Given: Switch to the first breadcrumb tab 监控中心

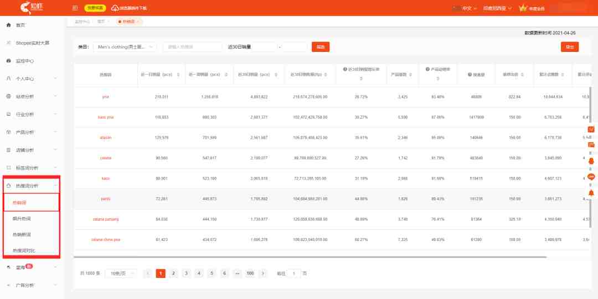Looking at the screenshot, I should 81,22.
